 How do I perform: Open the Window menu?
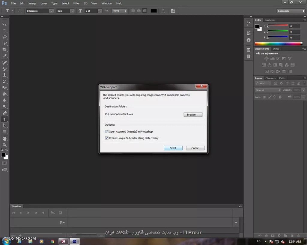pyautogui.click(x=107, y=3)
